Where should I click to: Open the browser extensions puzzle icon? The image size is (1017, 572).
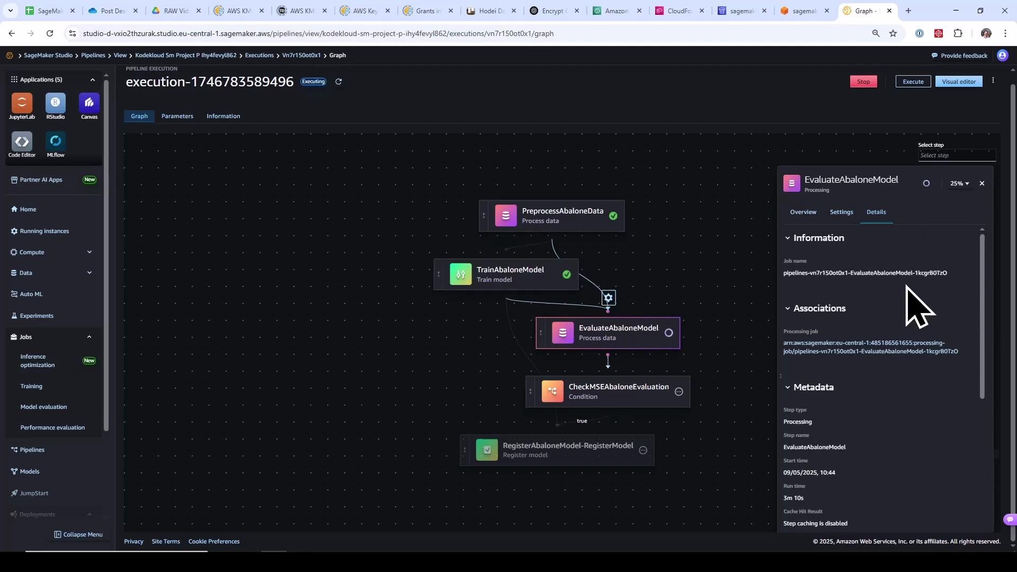click(958, 33)
